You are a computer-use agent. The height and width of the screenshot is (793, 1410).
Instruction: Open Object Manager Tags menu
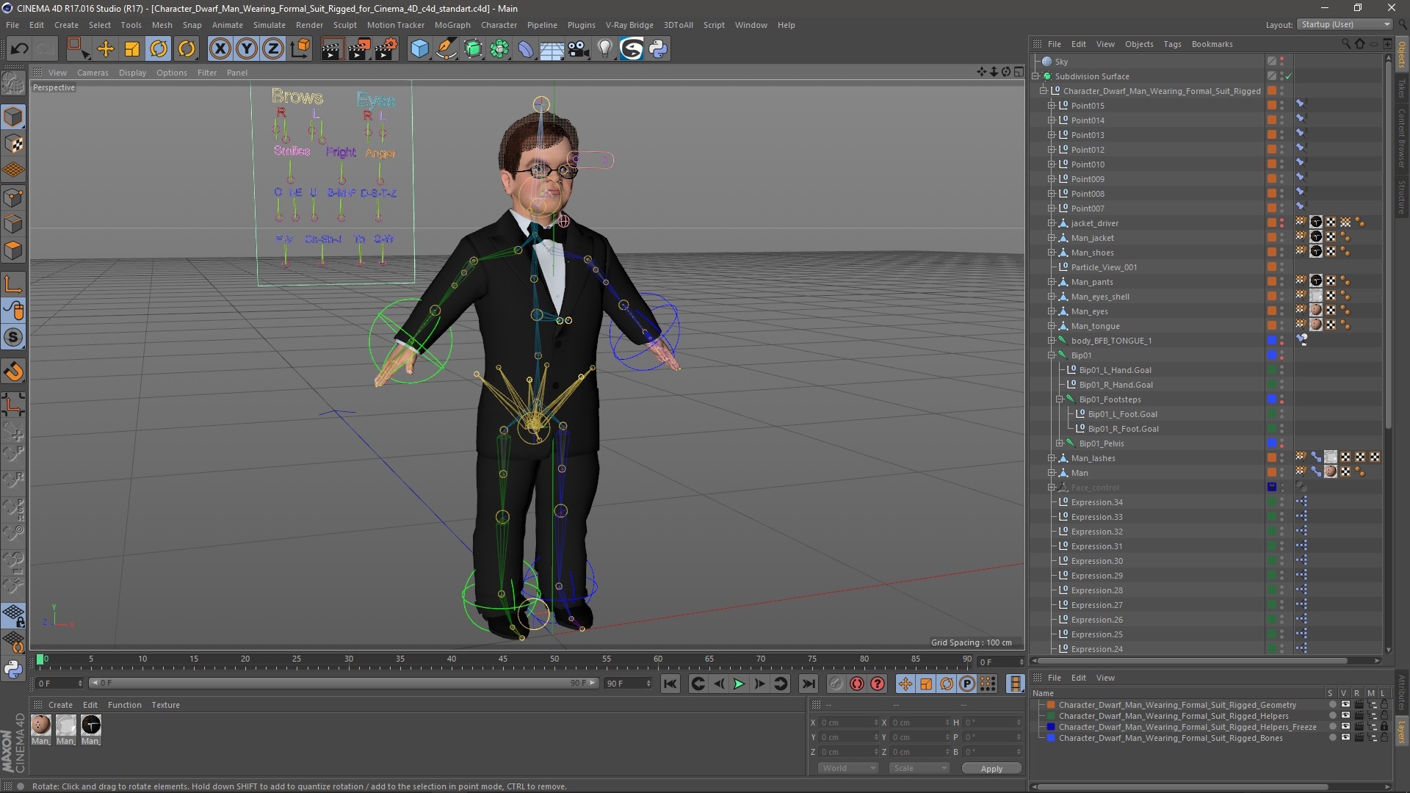(1172, 44)
